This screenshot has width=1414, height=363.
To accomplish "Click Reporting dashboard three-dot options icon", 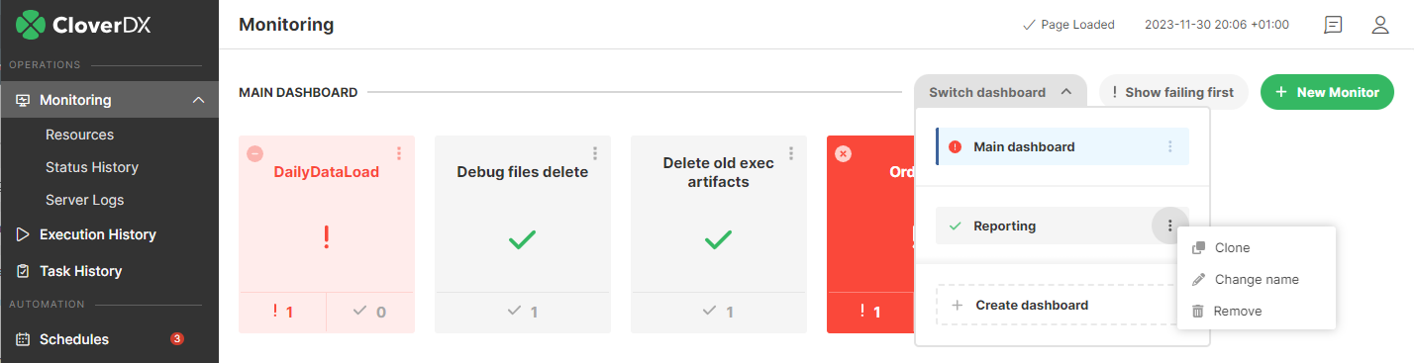I will click(x=1169, y=227).
